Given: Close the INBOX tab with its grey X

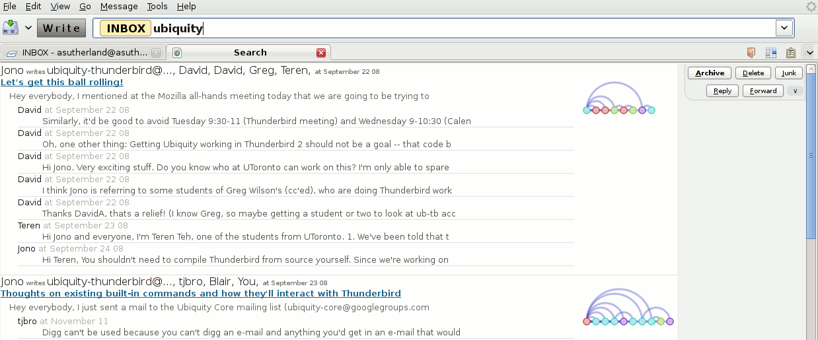Looking at the screenshot, I should point(156,53).
